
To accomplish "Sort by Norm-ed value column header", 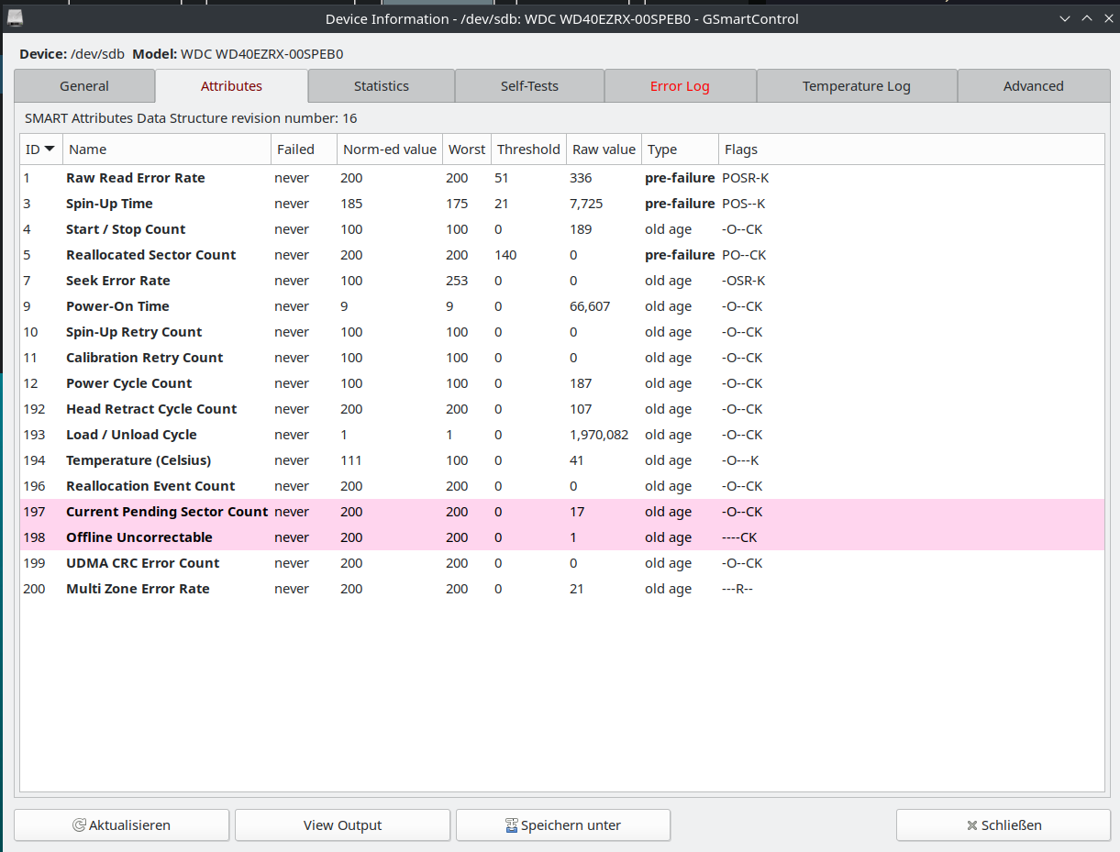I will [x=390, y=149].
